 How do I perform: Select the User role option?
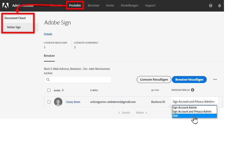pyautogui.click(x=195, y=116)
